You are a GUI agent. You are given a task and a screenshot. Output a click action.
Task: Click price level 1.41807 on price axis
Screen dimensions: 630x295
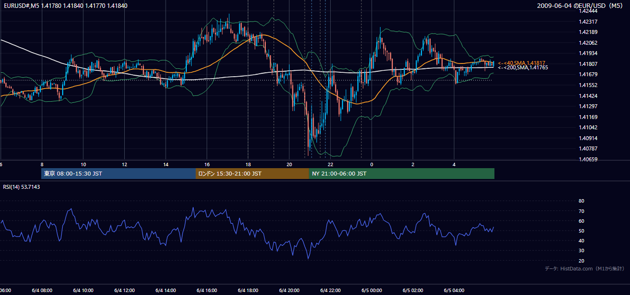pos(589,64)
